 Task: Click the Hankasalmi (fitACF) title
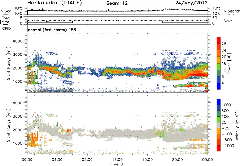pos(55,3)
